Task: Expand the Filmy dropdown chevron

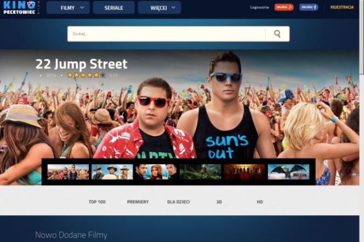Action: tap(82, 8)
